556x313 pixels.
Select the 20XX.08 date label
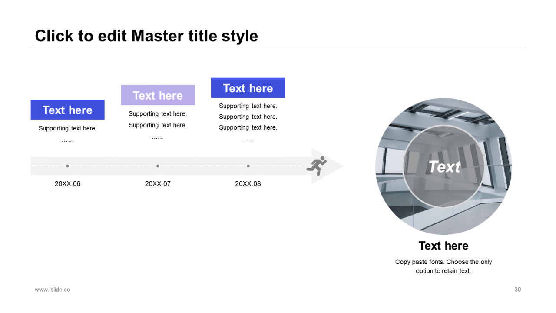(248, 183)
